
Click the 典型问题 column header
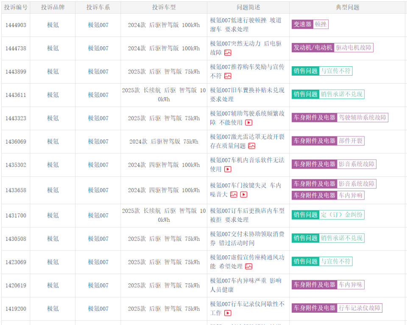click(348, 7)
